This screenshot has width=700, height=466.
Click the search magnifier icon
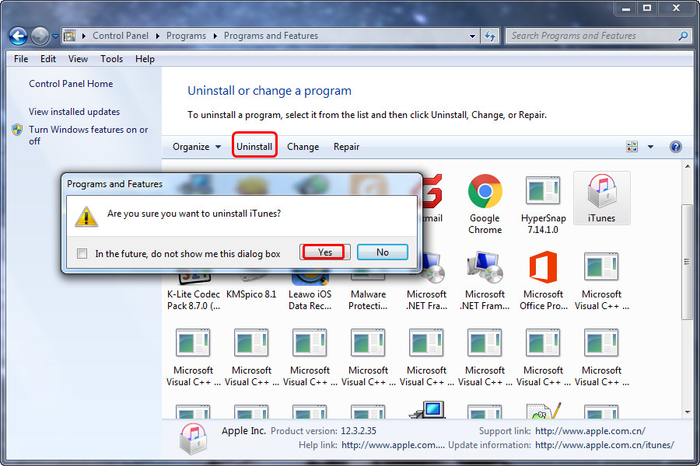pos(683,36)
